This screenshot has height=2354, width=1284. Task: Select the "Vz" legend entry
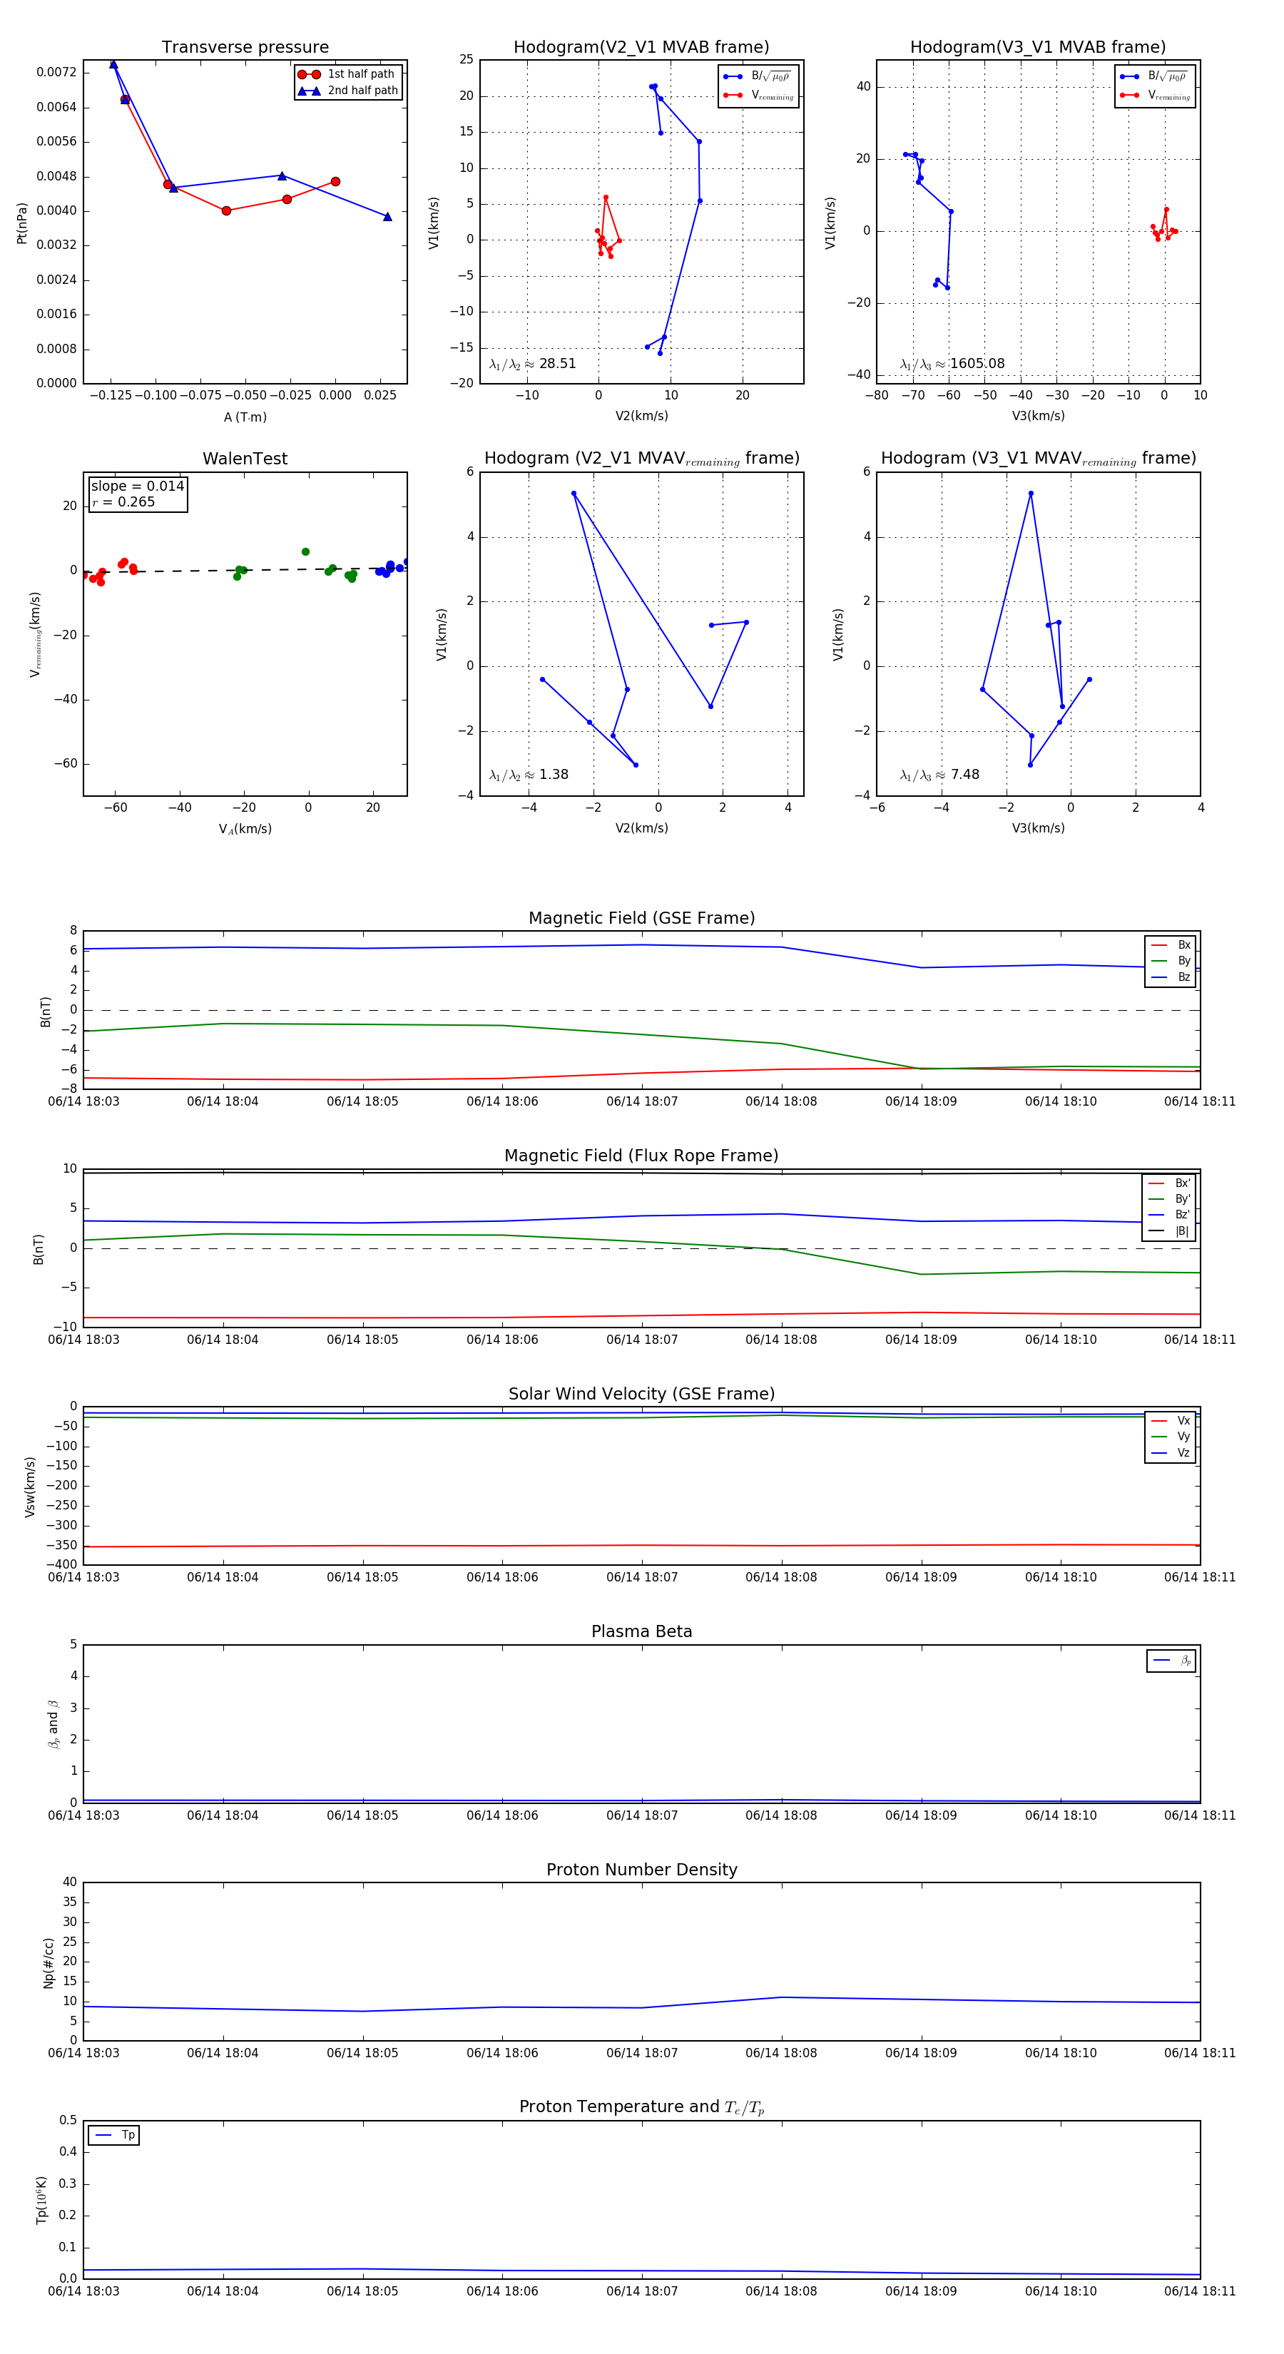point(1171,1453)
